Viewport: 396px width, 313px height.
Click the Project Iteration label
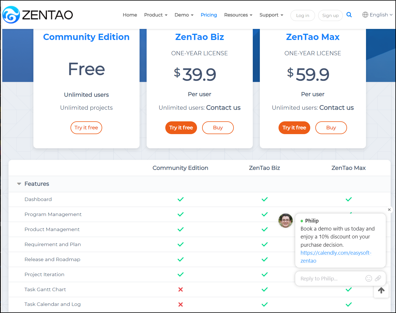tap(44, 274)
